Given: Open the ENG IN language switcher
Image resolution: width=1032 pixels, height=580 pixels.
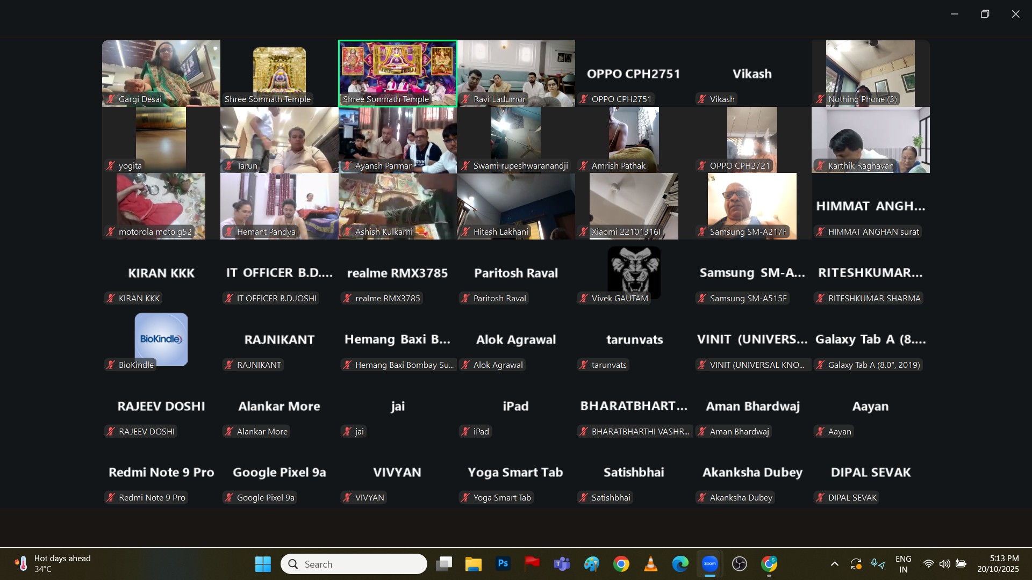Looking at the screenshot, I should [x=903, y=564].
